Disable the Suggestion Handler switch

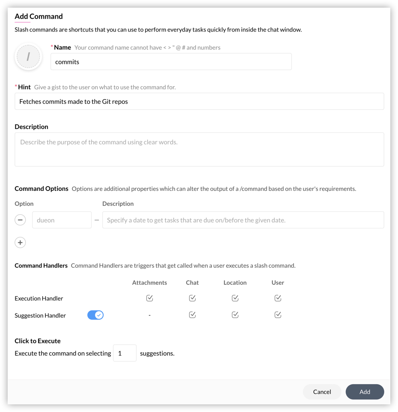(x=95, y=315)
